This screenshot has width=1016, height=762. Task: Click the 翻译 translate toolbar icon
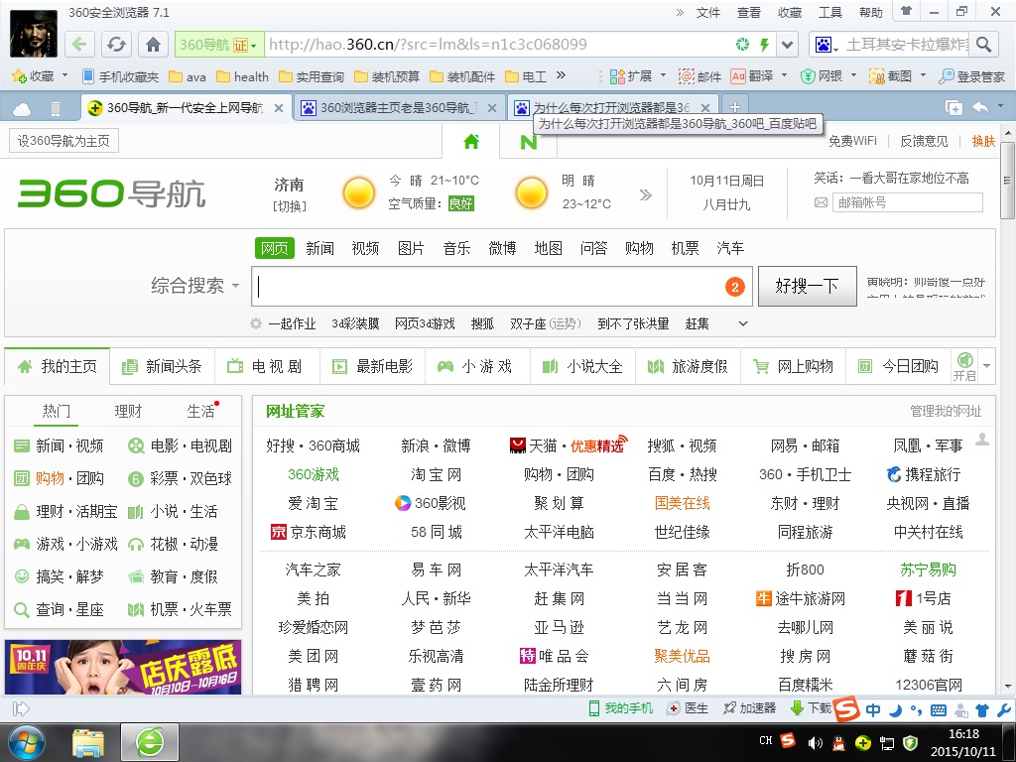click(752, 76)
